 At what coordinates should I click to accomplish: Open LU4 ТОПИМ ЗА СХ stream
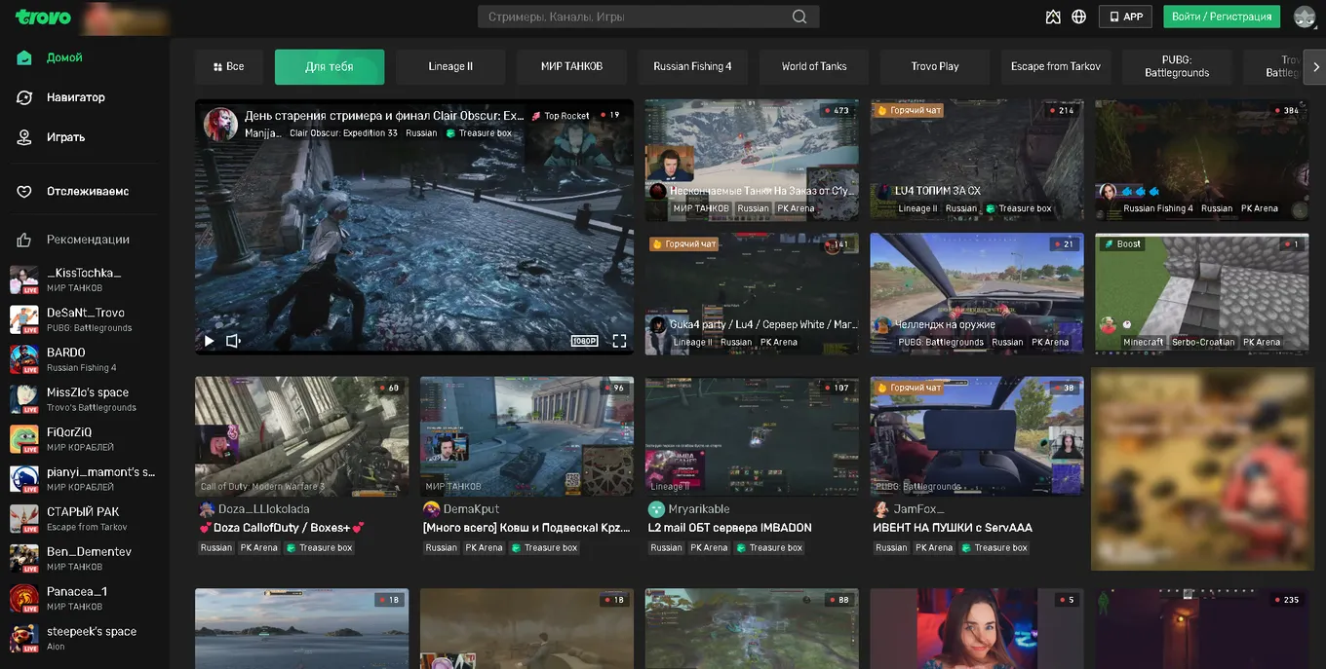[977, 160]
